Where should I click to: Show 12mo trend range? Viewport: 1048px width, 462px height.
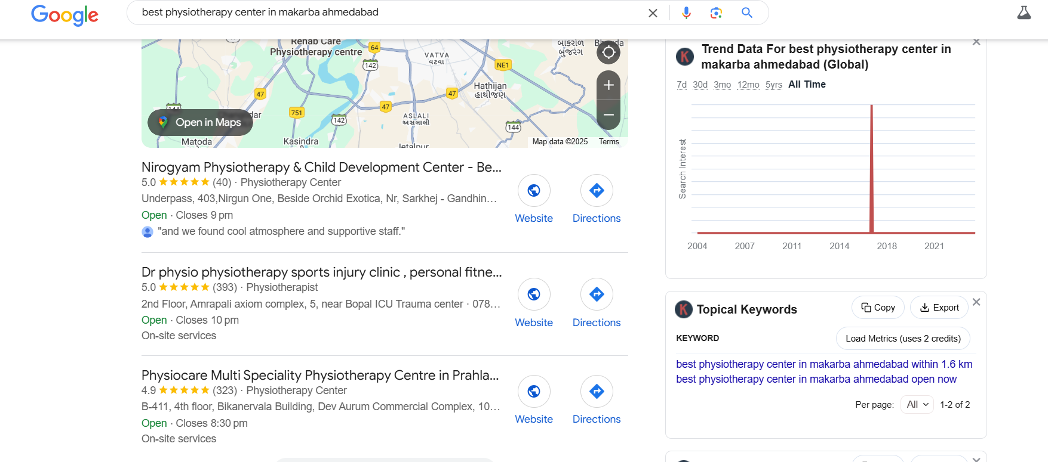[748, 85]
